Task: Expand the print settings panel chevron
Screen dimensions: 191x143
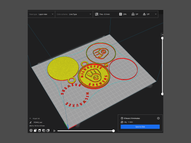Action: pyautogui.click(x=156, y=14)
